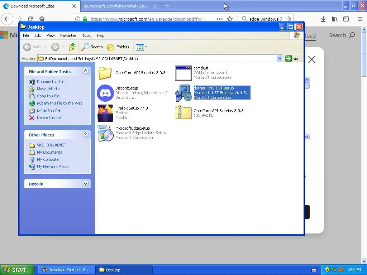The image size is (367, 275).
Task: Toggle Firefox sidebar icon
Action: coord(346,19)
